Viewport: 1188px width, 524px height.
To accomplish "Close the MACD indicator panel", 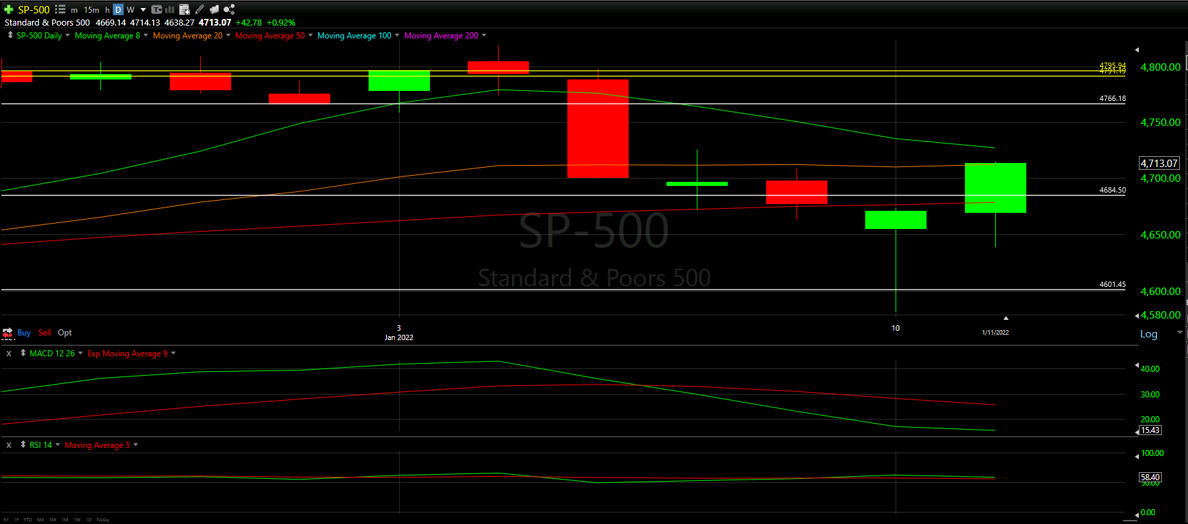I will coord(9,354).
